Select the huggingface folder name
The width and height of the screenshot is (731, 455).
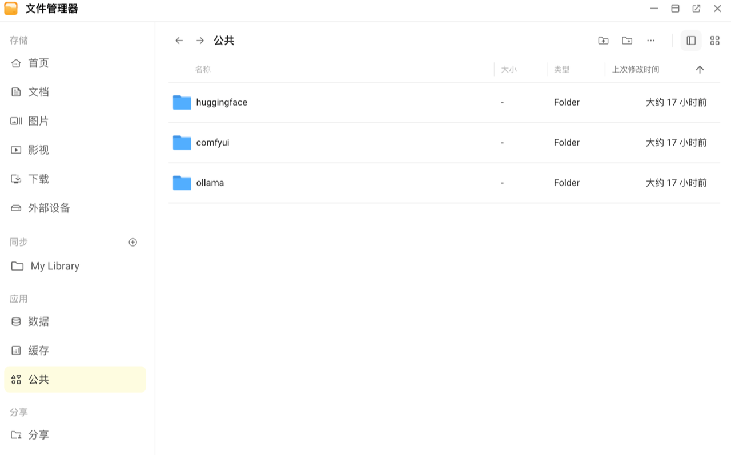pyautogui.click(x=222, y=103)
